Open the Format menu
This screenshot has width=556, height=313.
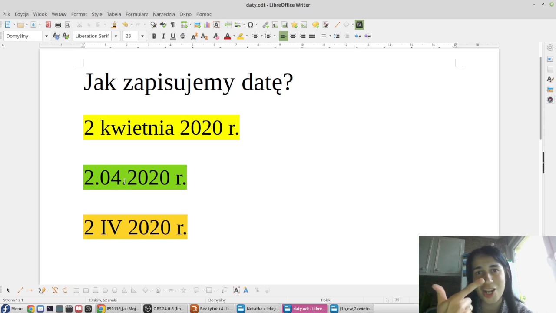point(79,14)
